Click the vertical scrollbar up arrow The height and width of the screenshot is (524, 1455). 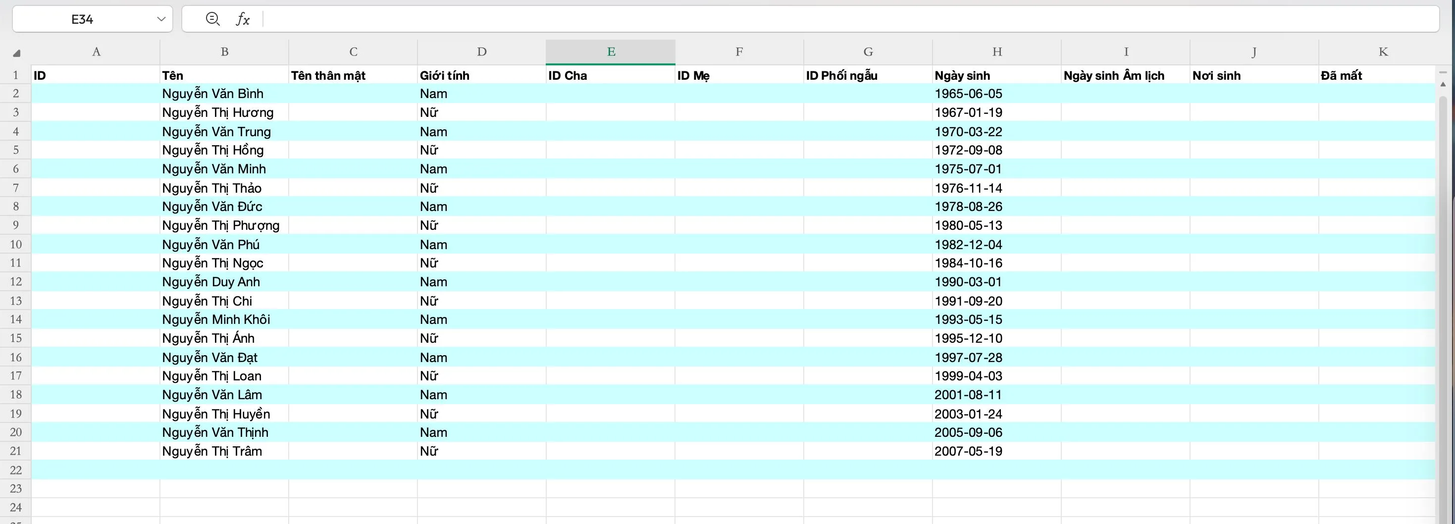tap(1443, 84)
